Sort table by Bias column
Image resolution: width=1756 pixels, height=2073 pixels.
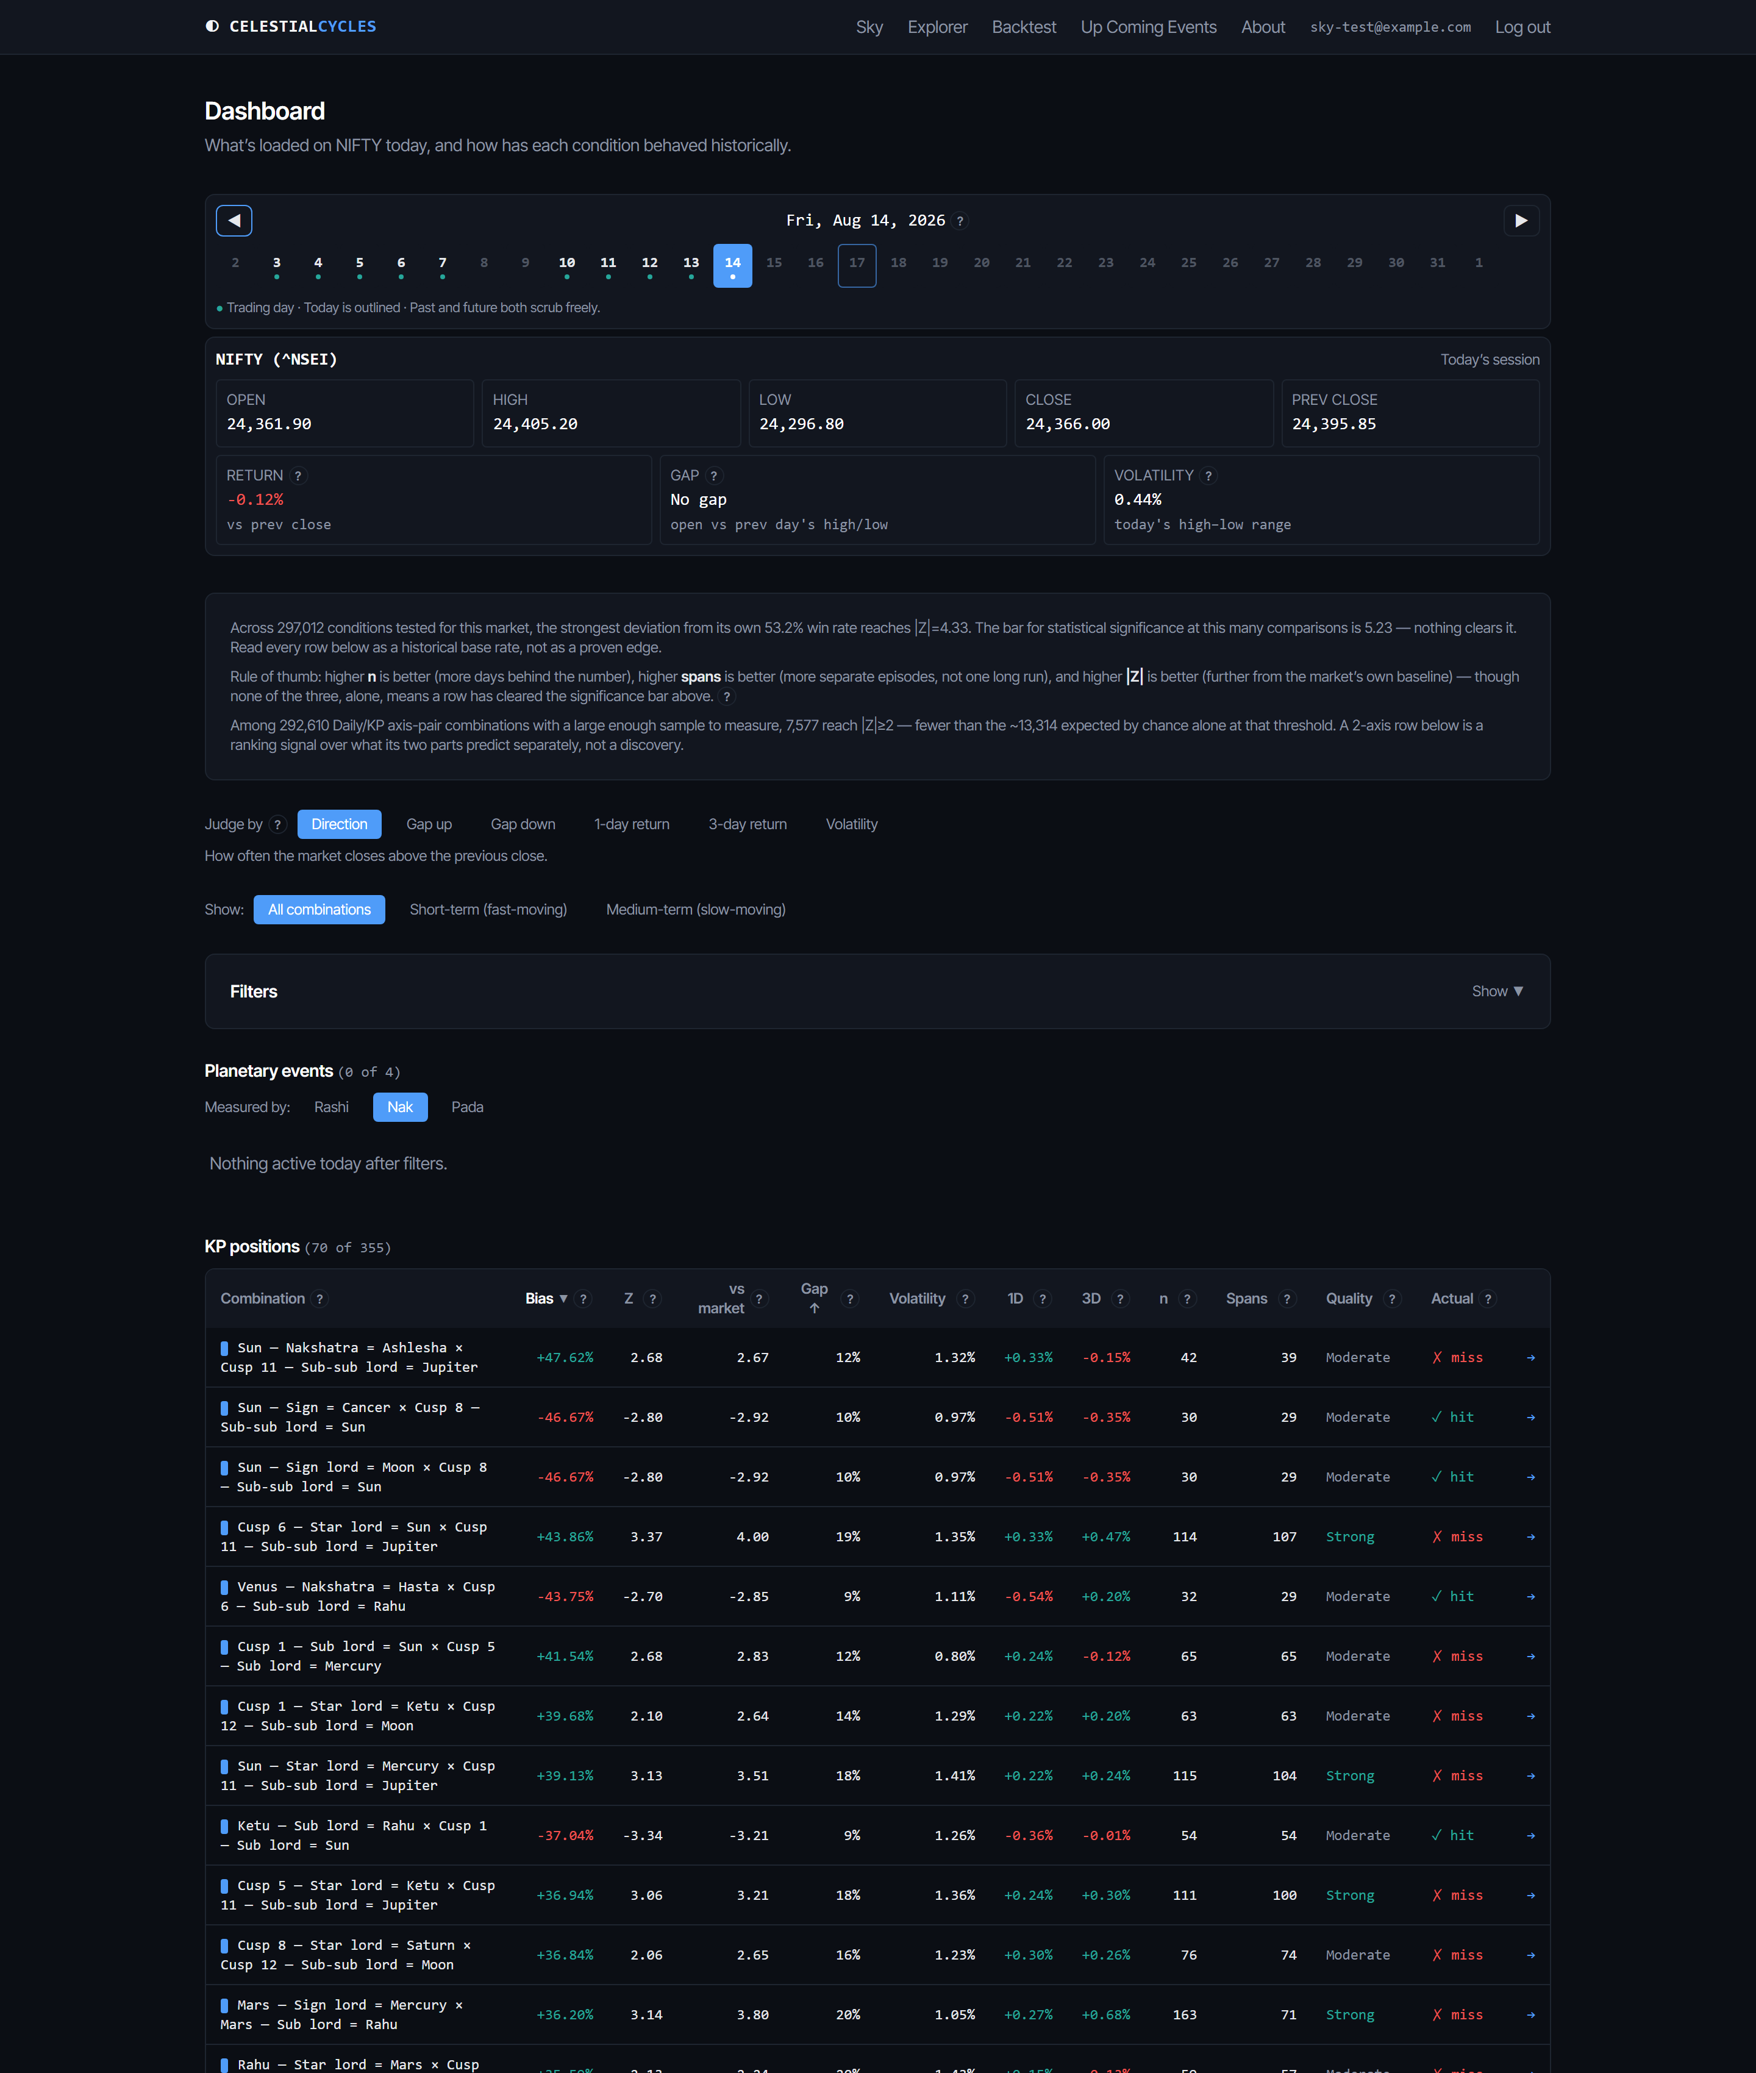(546, 1299)
